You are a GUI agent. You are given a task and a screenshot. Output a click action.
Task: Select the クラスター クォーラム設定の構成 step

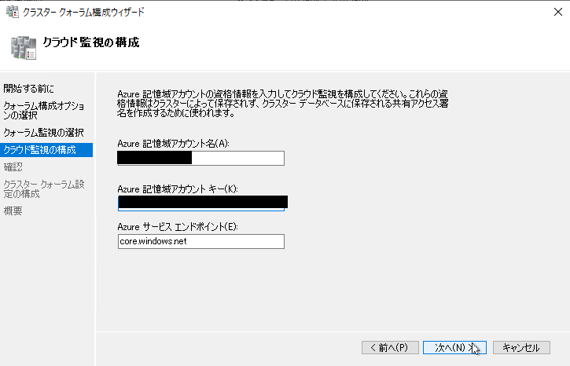[43, 189]
